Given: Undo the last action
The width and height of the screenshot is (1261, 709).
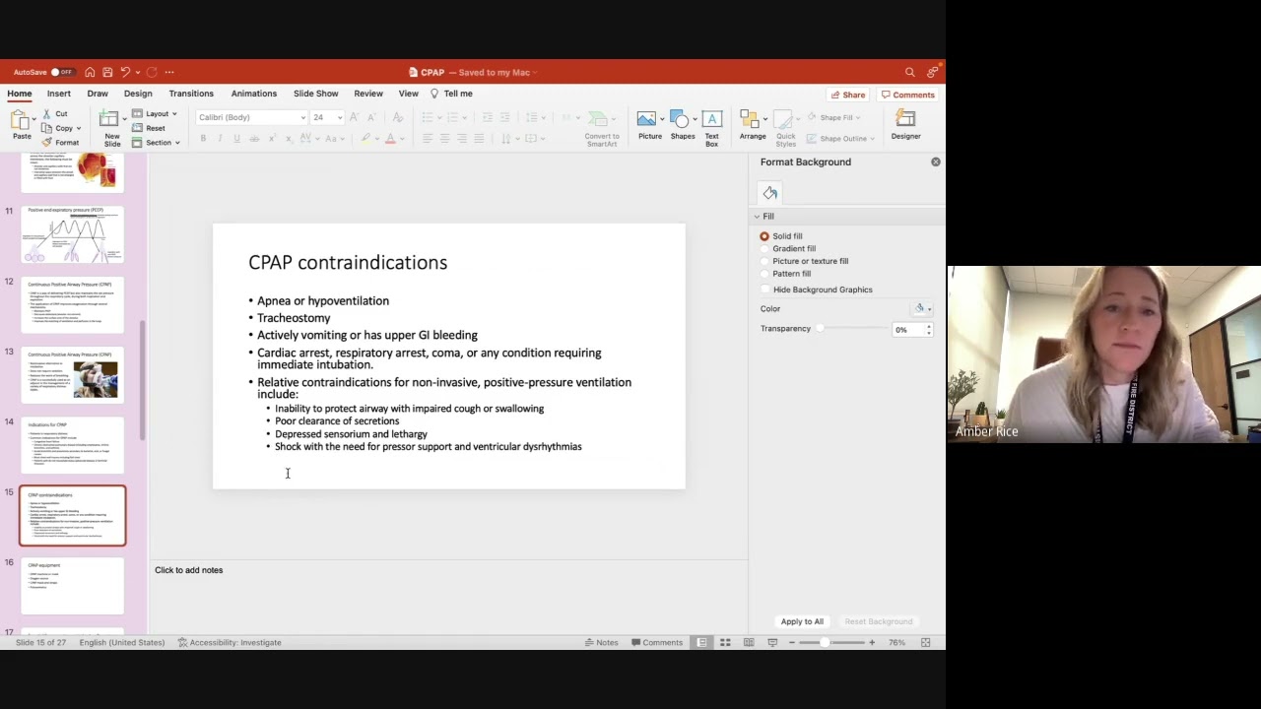Looking at the screenshot, I should [125, 72].
